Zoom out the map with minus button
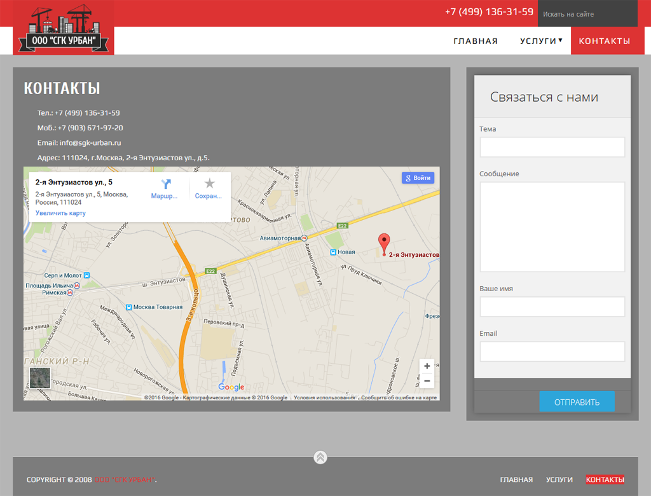The height and width of the screenshot is (496, 651). pos(427,381)
